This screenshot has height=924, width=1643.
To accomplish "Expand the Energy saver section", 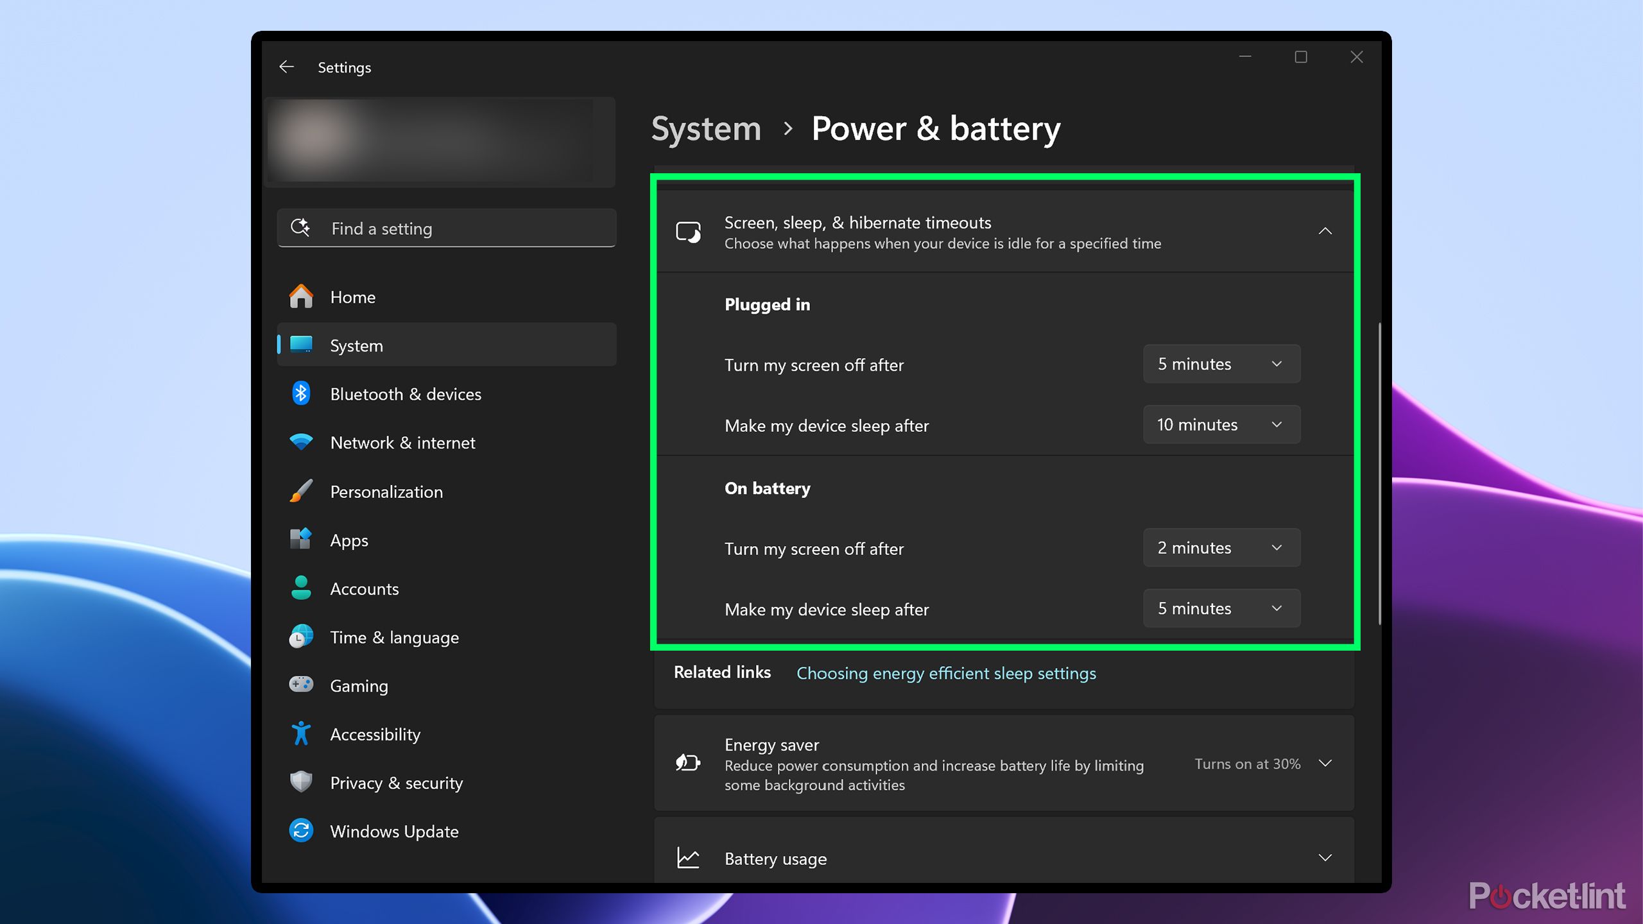I will pos(1325,763).
